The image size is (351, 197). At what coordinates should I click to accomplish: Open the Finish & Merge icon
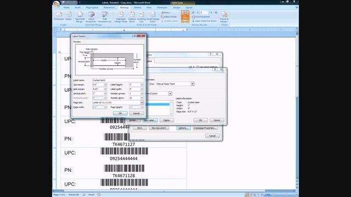pos(224,17)
